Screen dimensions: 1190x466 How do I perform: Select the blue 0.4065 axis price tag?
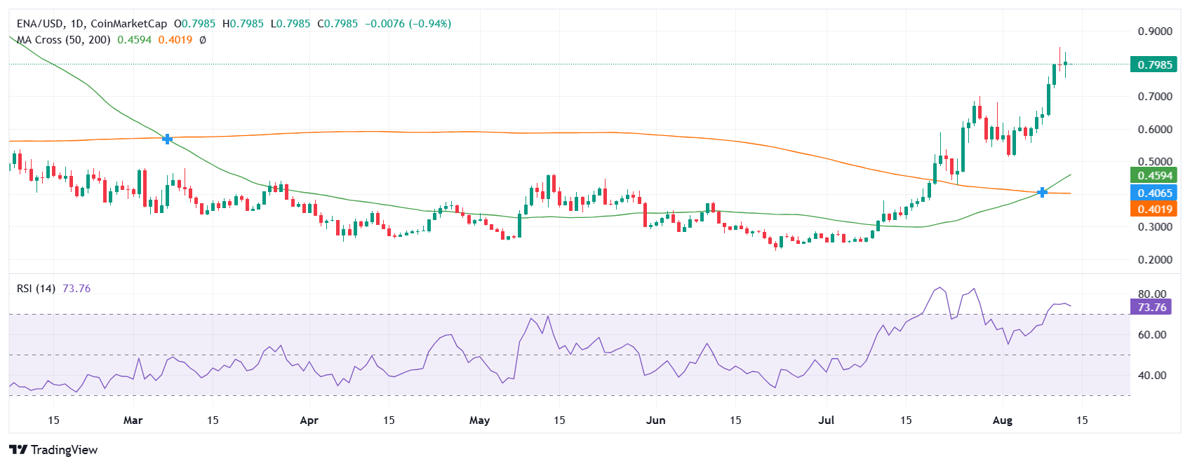click(1154, 193)
